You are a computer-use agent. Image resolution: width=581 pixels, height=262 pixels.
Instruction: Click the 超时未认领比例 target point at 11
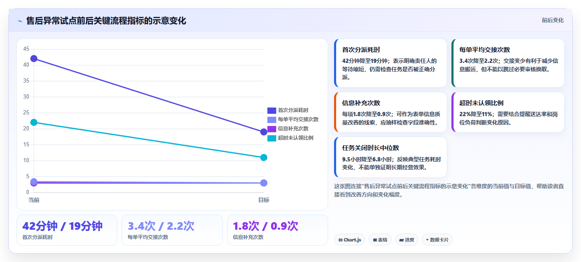pos(264,158)
